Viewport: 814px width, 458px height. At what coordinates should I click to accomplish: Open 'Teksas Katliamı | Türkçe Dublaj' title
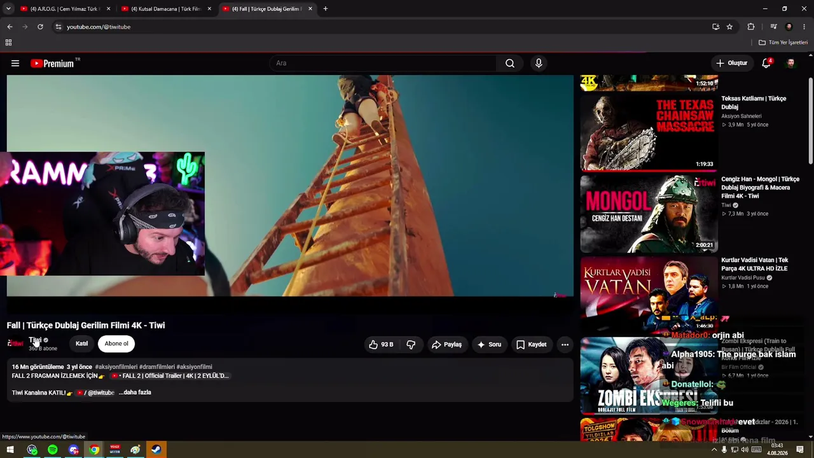click(754, 103)
